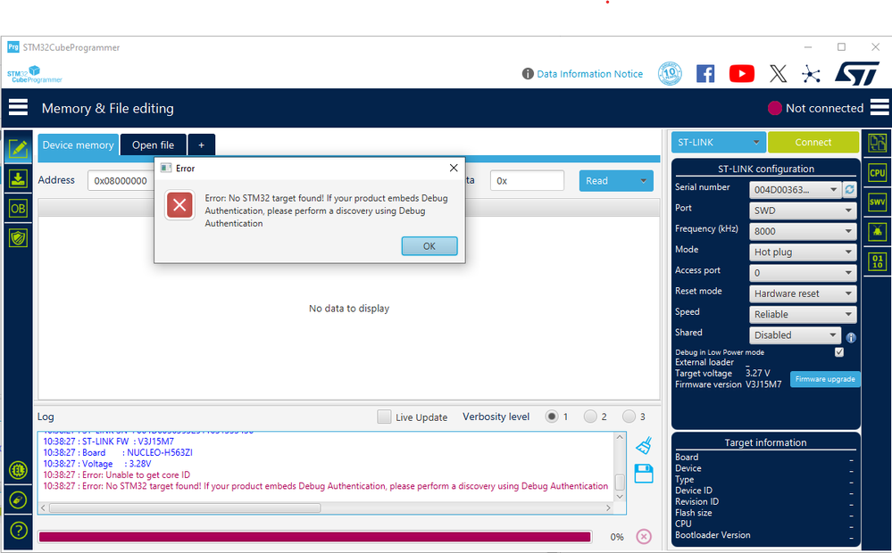The image size is (892, 553).
Task: Toggle the Live Update checkbox
Action: tap(384, 417)
